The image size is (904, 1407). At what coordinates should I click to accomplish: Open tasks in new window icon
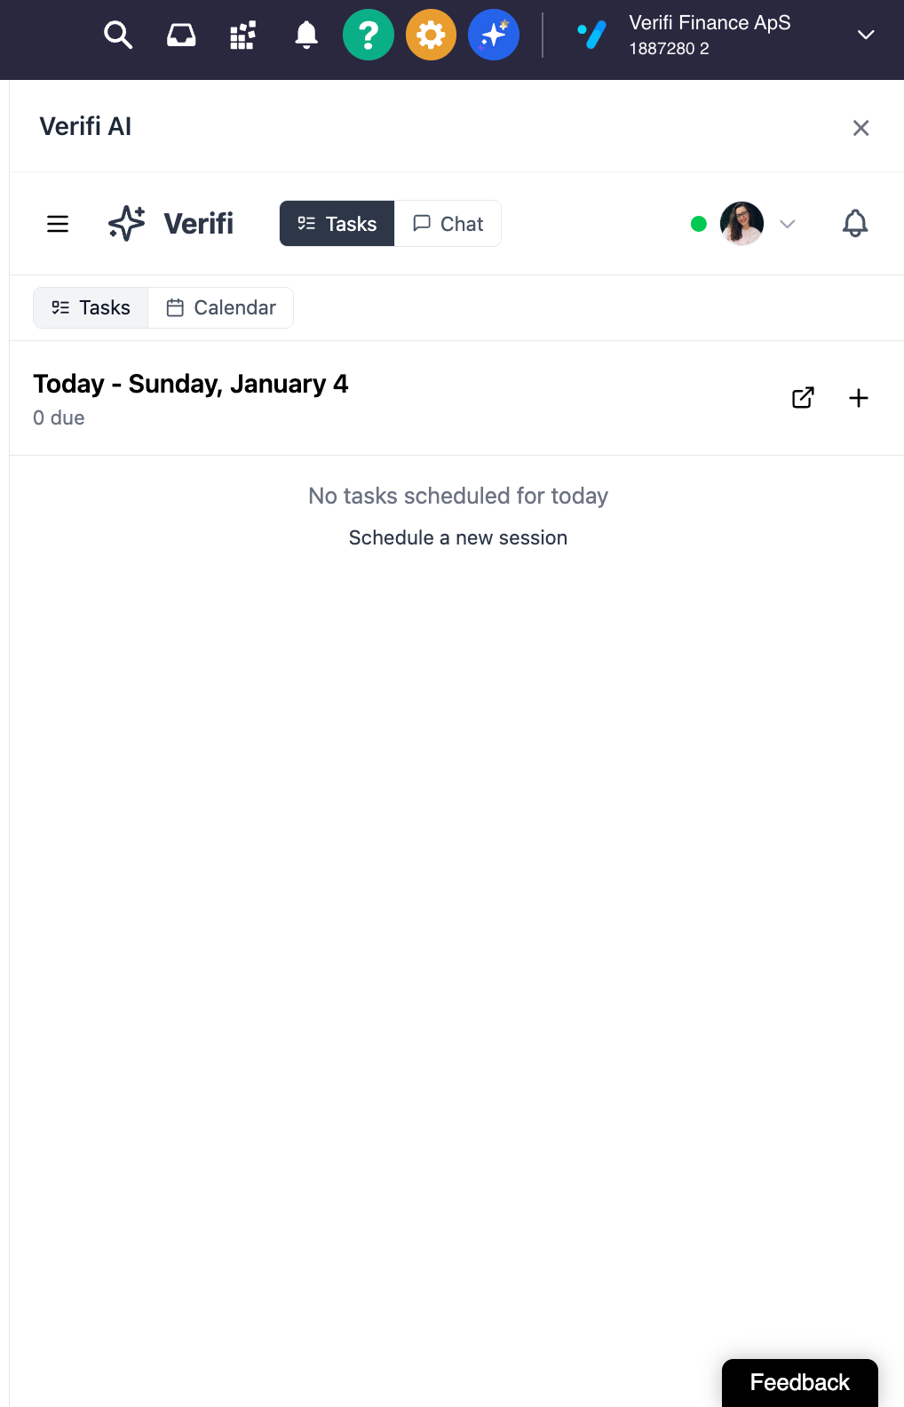(x=803, y=398)
